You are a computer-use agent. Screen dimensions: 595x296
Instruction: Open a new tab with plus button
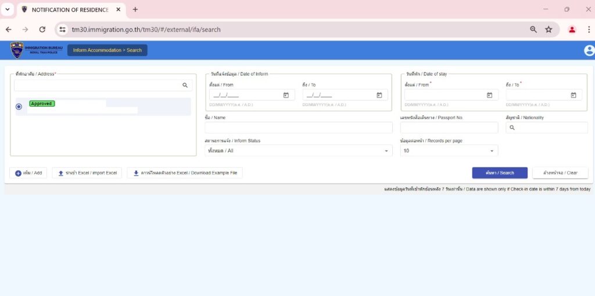tap(135, 9)
